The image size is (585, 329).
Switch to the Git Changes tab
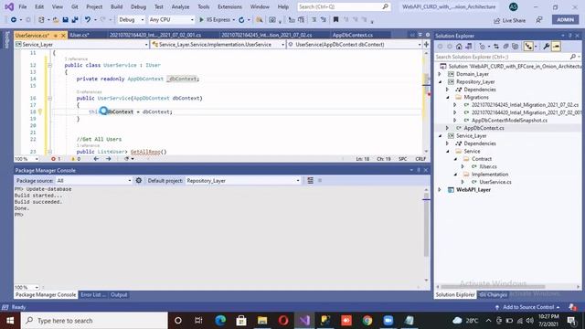pyautogui.click(x=493, y=295)
